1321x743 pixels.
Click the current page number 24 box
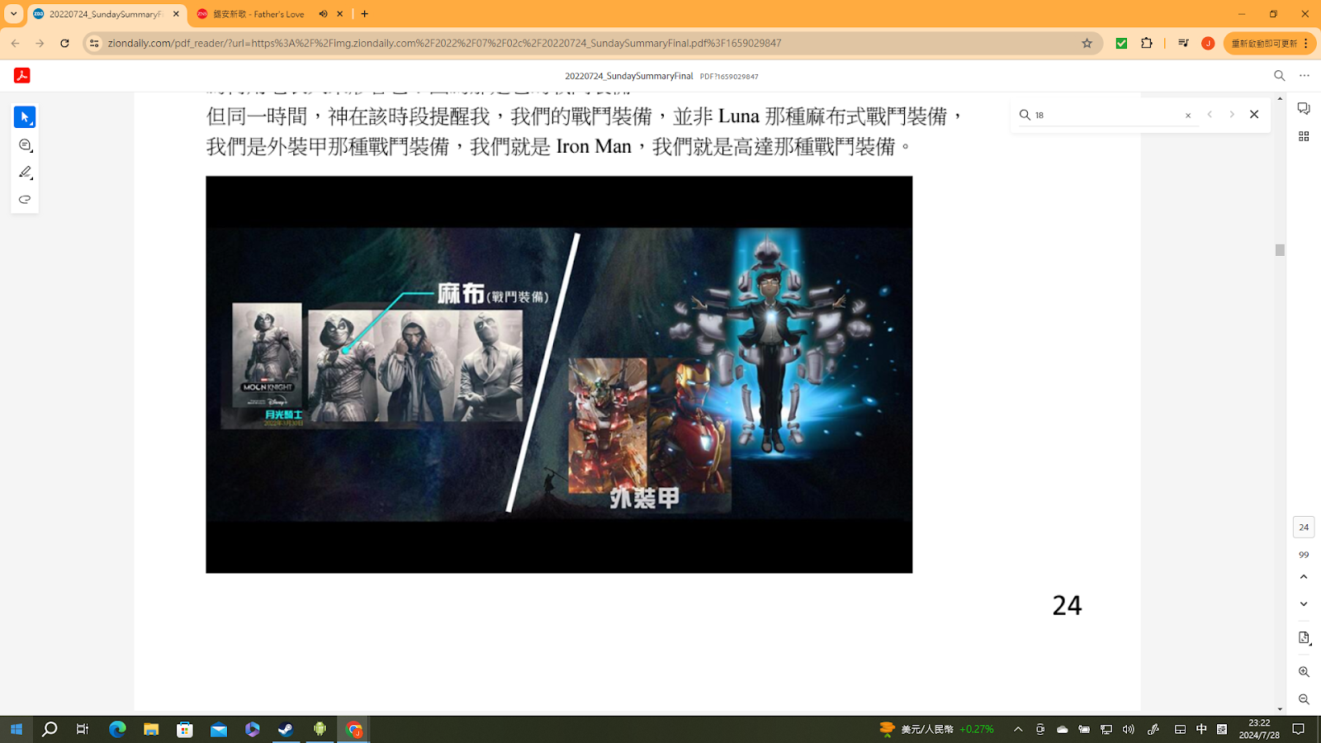tap(1304, 527)
